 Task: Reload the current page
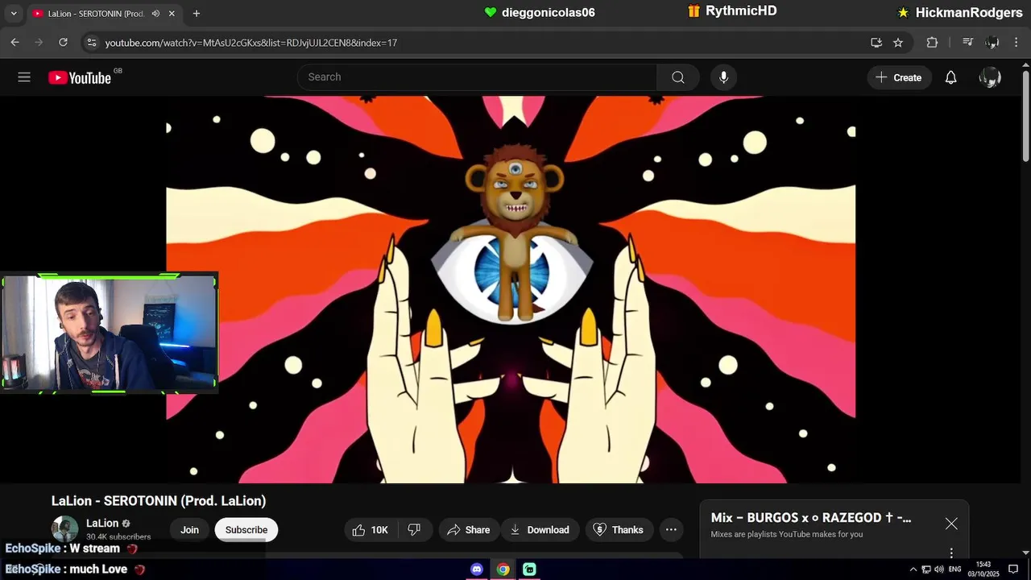click(63, 42)
